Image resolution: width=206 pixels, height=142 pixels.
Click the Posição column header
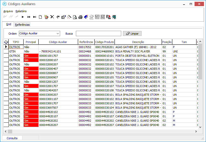point(167,42)
